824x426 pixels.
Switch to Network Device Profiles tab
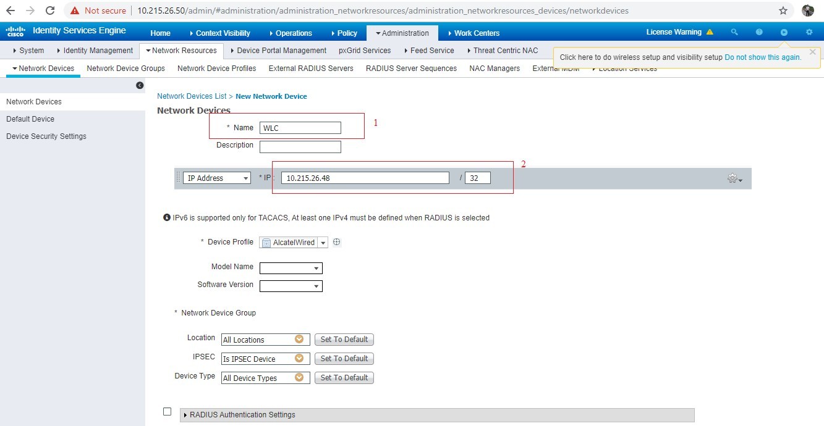click(217, 69)
